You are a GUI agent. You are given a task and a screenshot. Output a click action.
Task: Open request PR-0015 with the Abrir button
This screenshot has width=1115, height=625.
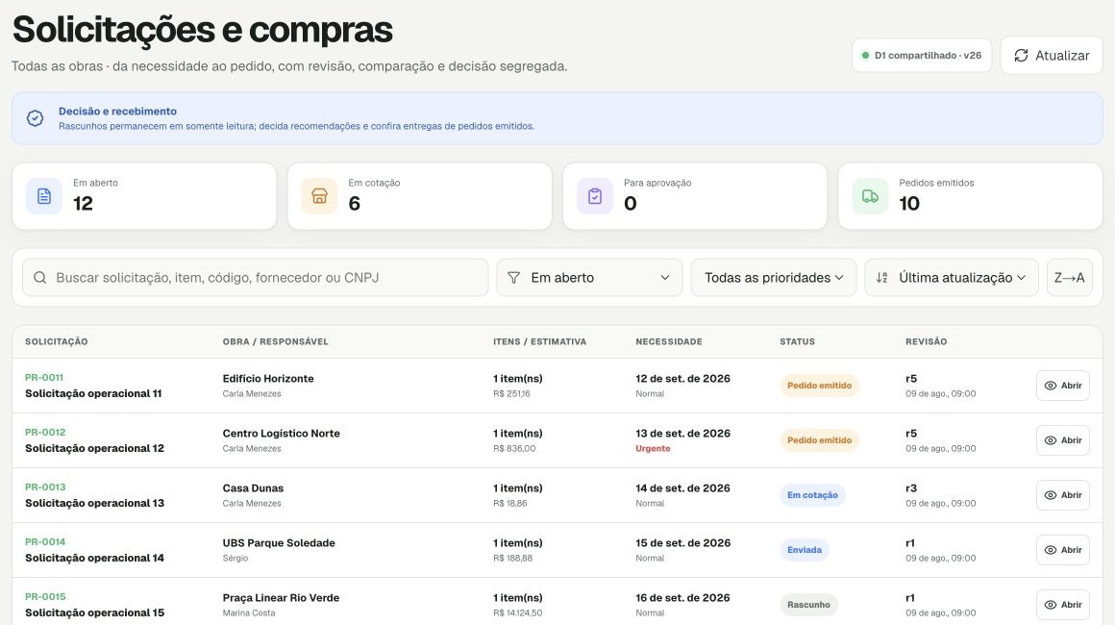(1062, 605)
